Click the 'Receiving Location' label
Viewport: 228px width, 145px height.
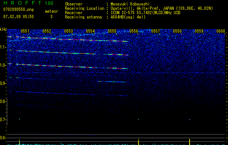84,8
